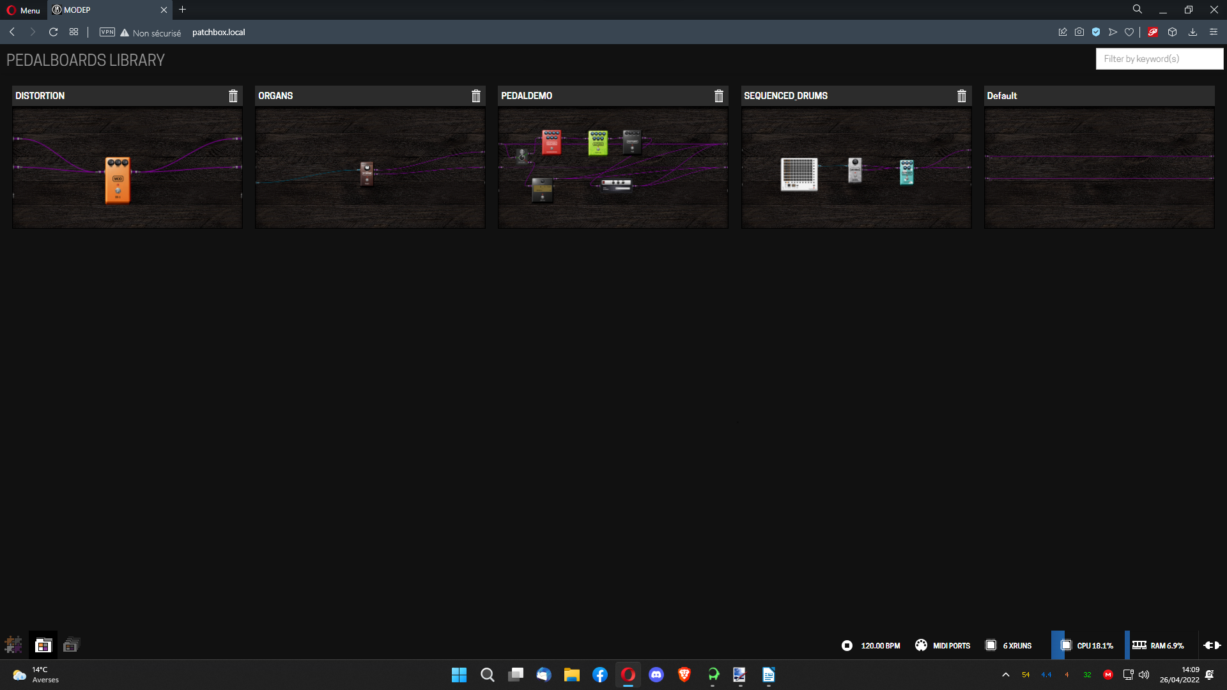The image size is (1227, 690).
Task: Toggle transport play at 120.00 BPM
Action: [x=847, y=645]
